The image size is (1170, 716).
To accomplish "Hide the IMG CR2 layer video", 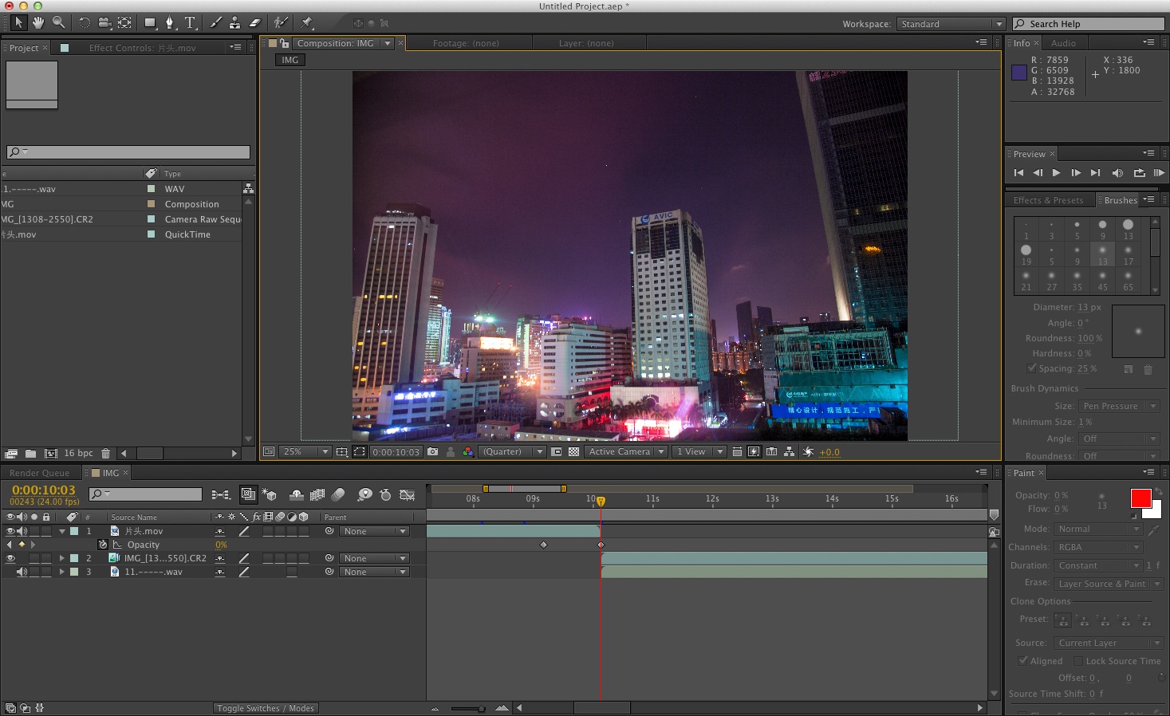I will [10, 558].
